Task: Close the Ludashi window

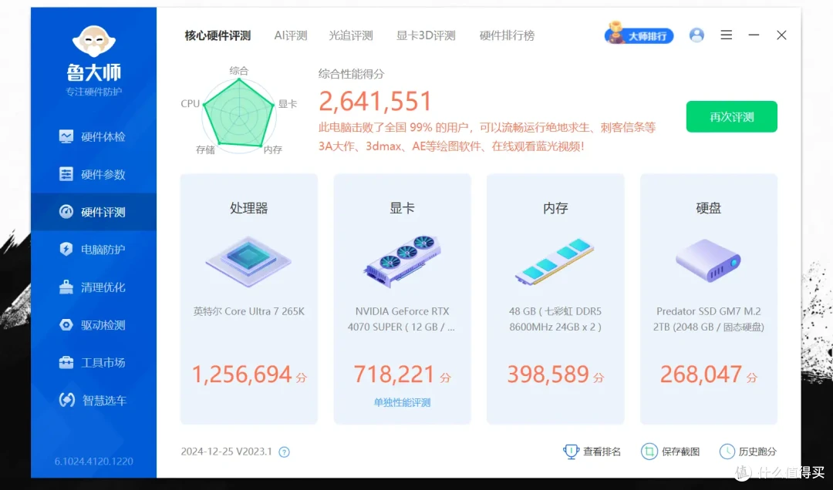Action: (781, 35)
